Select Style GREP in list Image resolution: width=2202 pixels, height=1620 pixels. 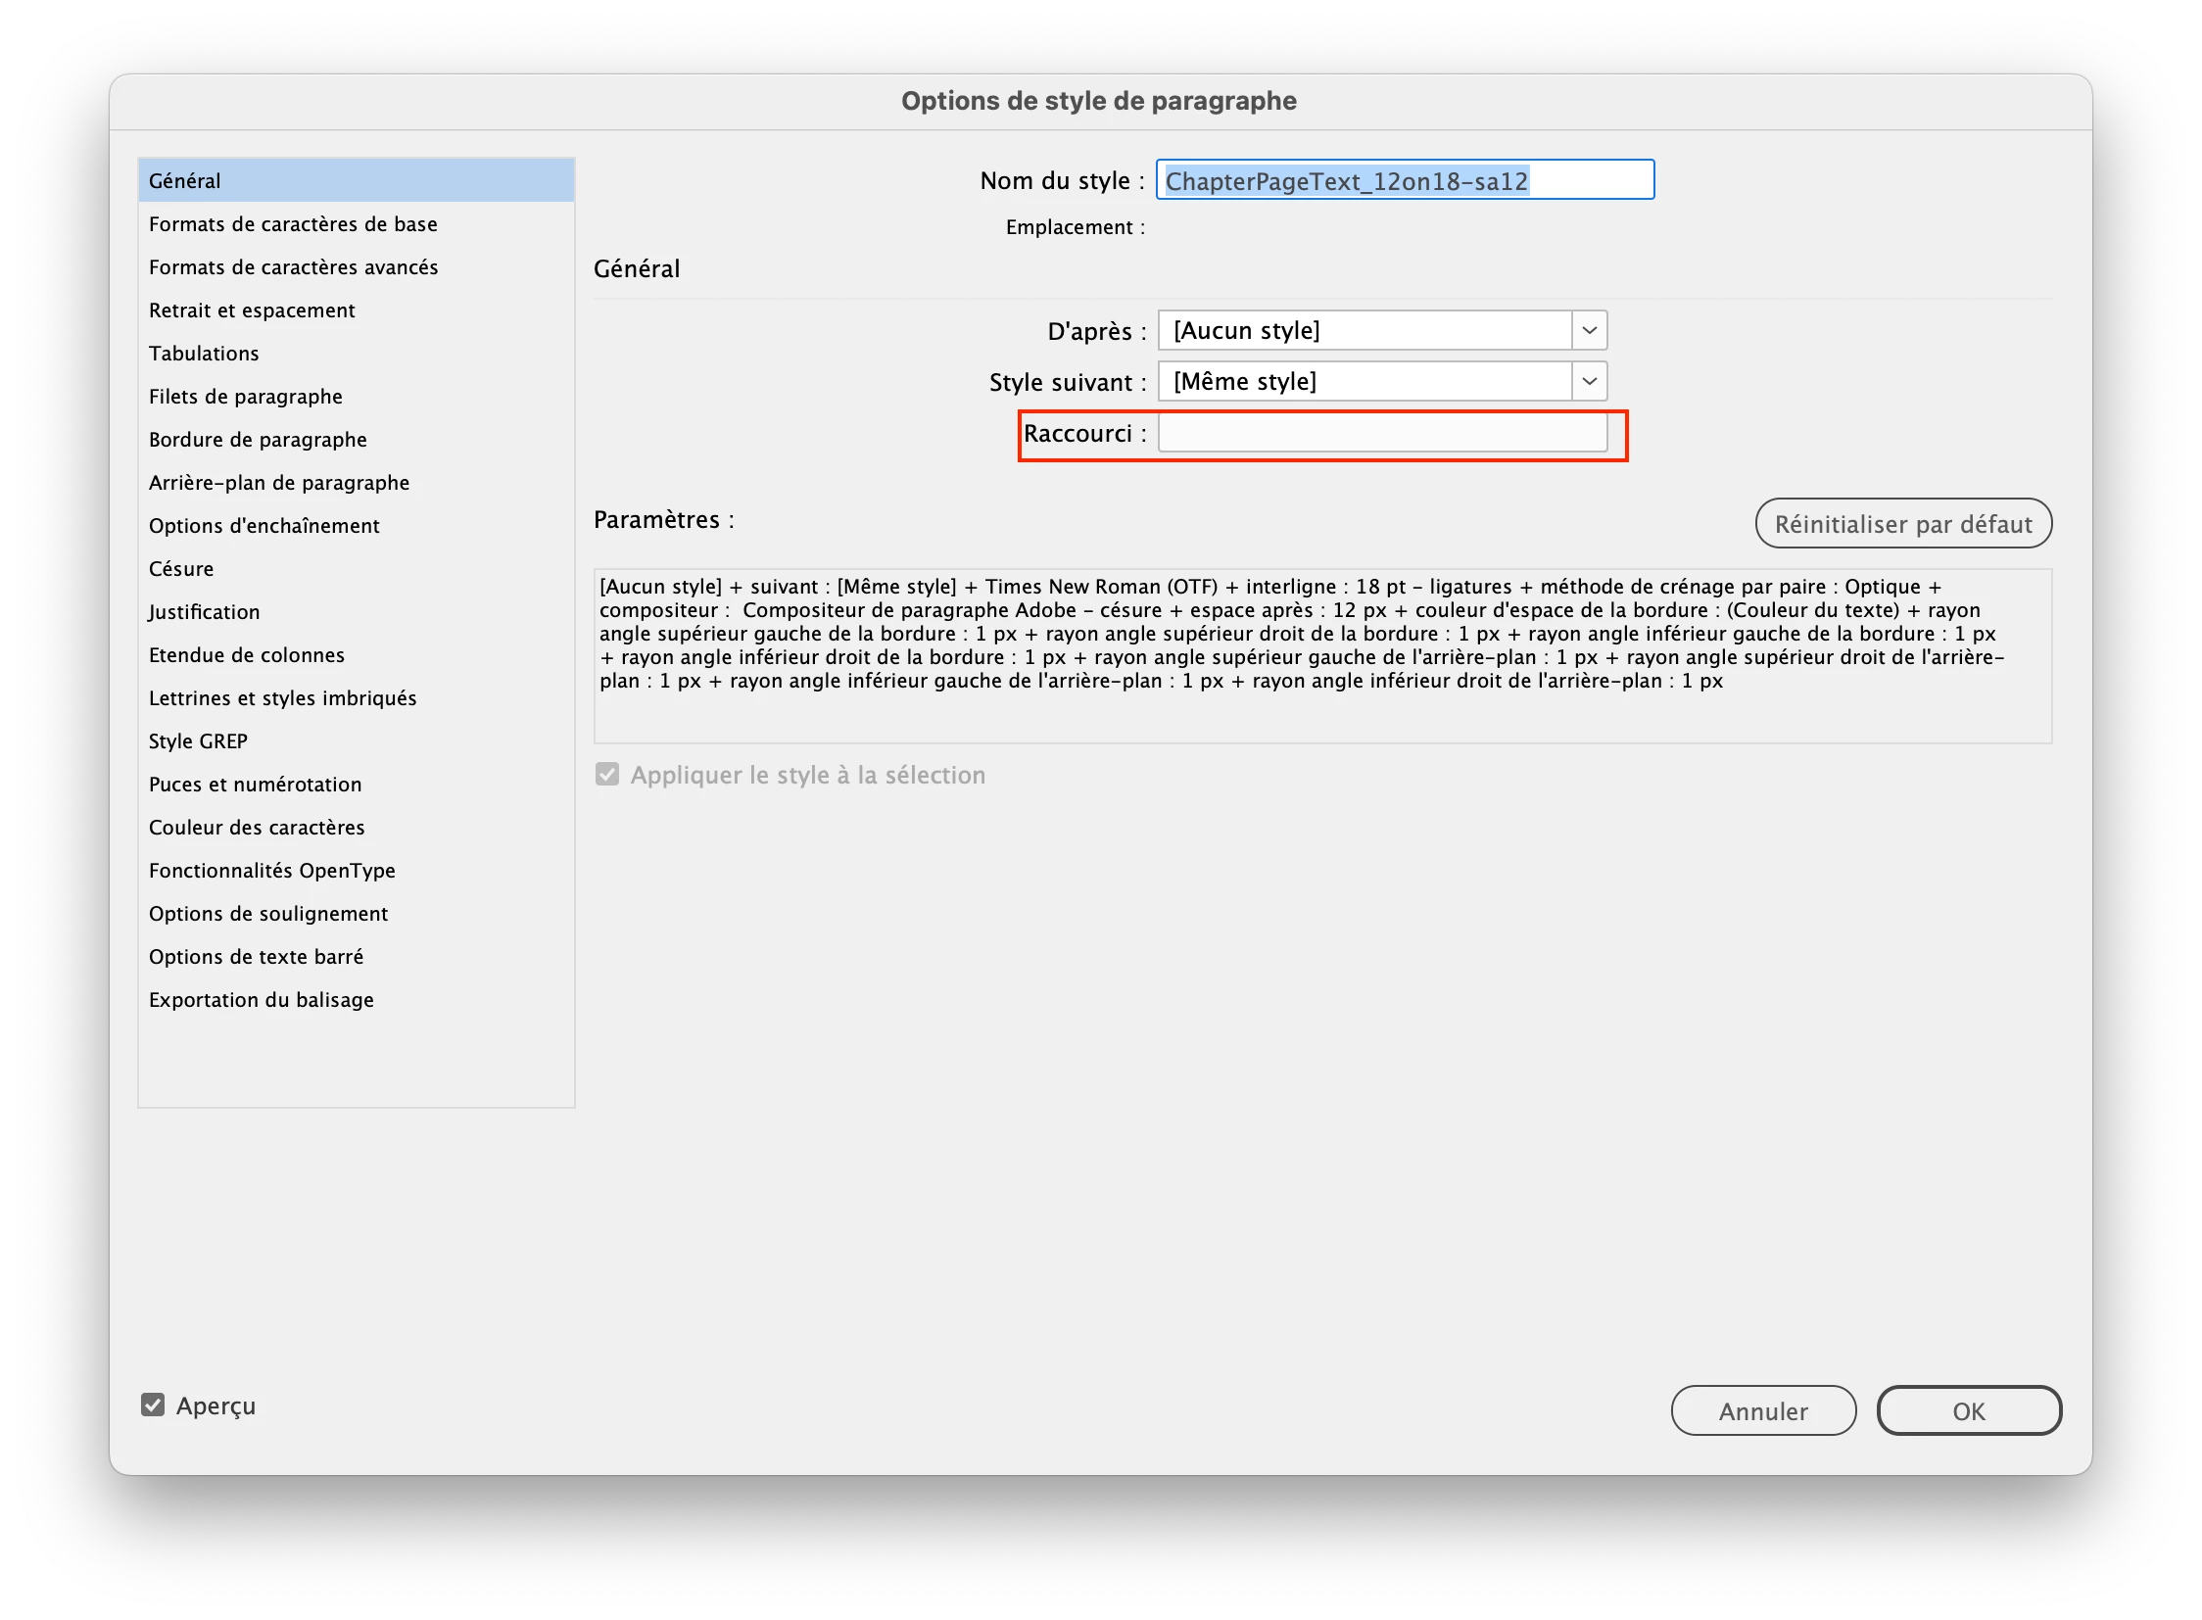click(198, 741)
